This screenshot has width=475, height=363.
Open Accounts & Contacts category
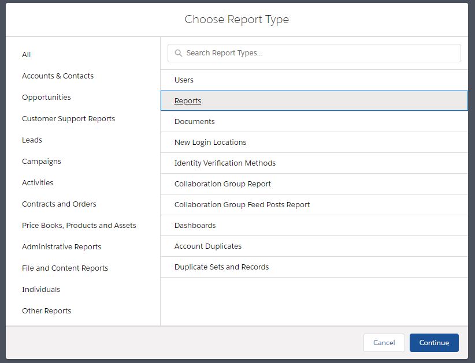pyautogui.click(x=58, y=76)
